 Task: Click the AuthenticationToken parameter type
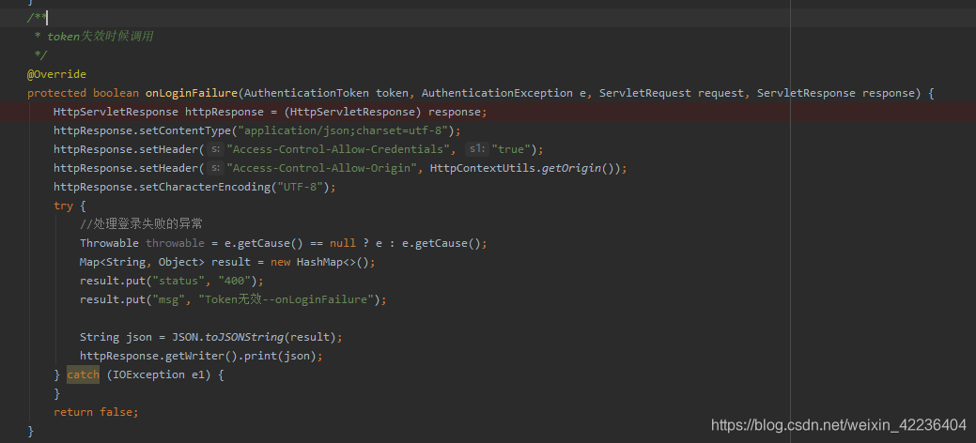tap(306, 93)
